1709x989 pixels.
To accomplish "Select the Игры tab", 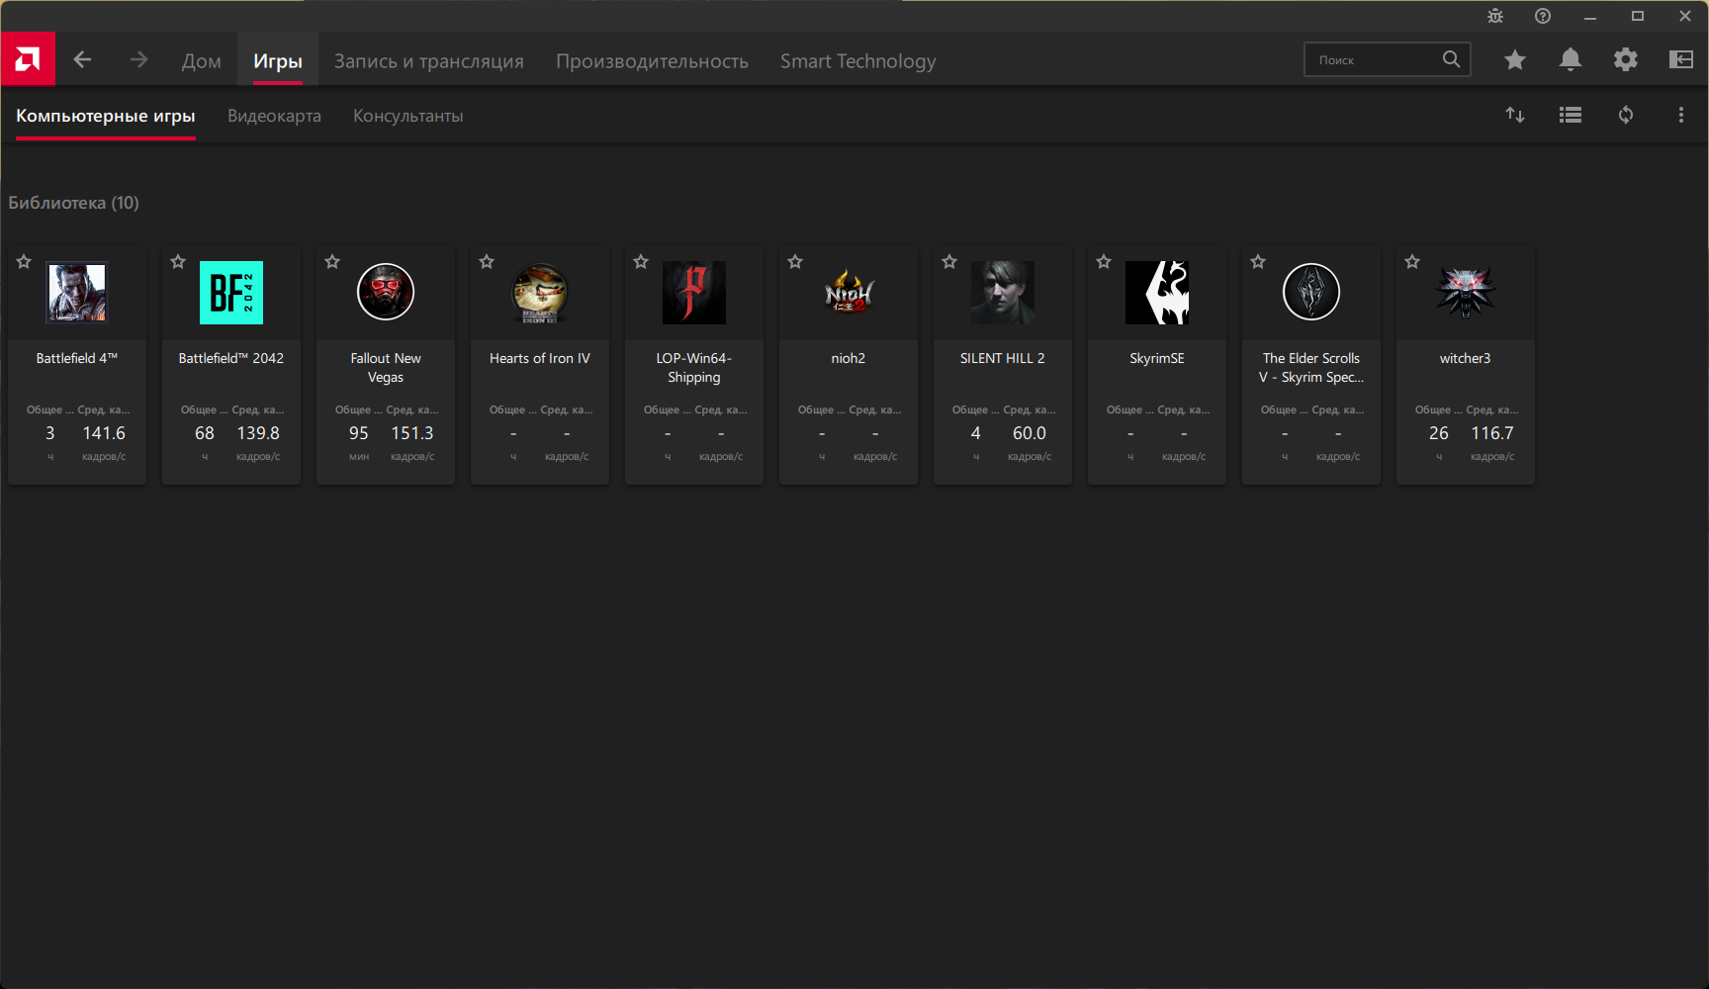I will pyautogui.click(x=278, y=61).
